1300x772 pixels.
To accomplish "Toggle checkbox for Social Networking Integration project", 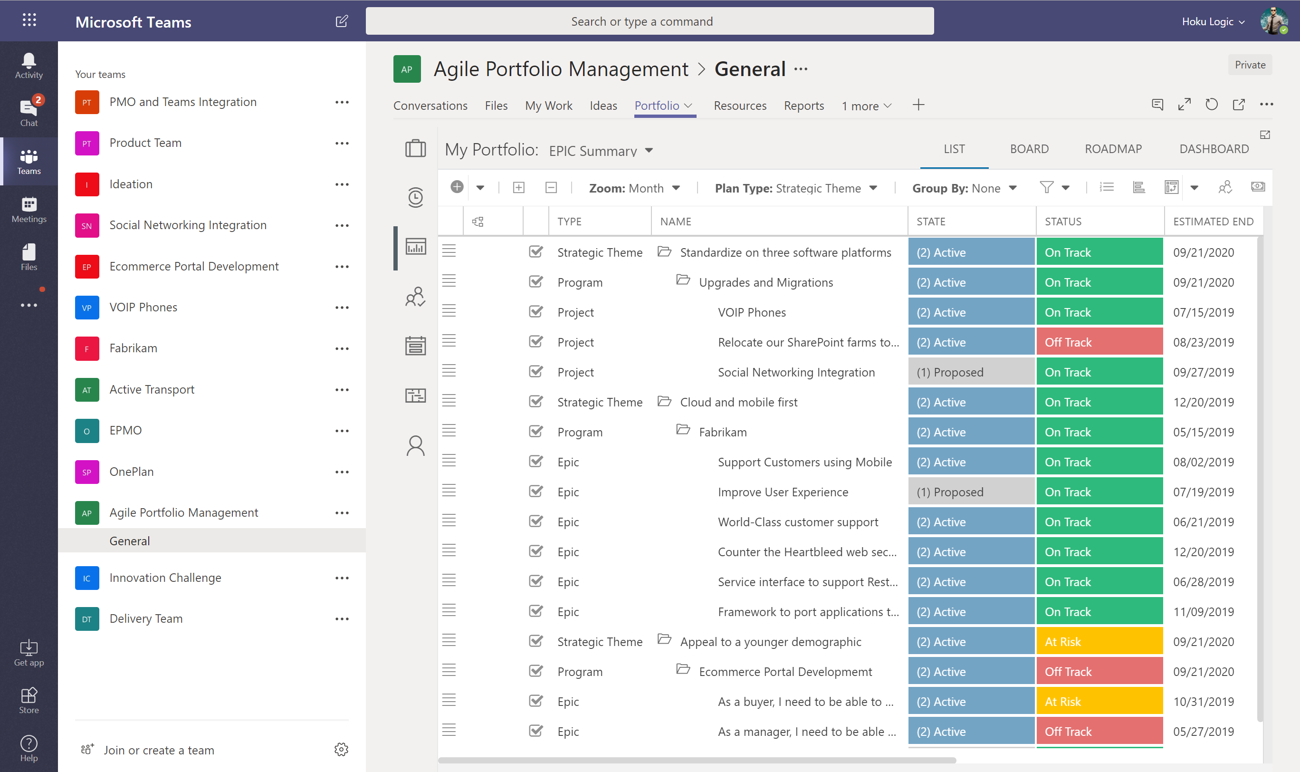I will tap(535, 371).
